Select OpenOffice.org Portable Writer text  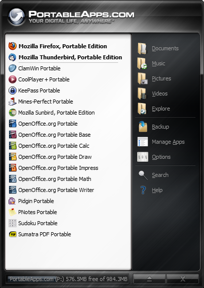point(56,190)
